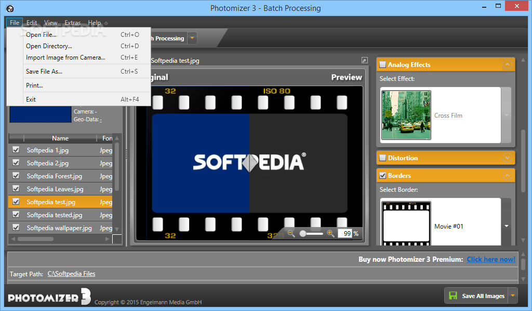Choose Open File... from File menu
Screen dimensions: 532x311
pyautogui.click(x=79, y=35)
